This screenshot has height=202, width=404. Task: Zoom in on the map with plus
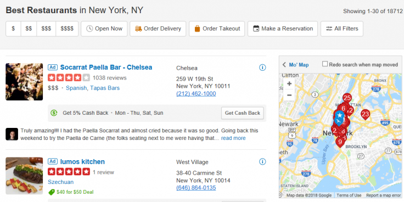click(x=289, y=84)
